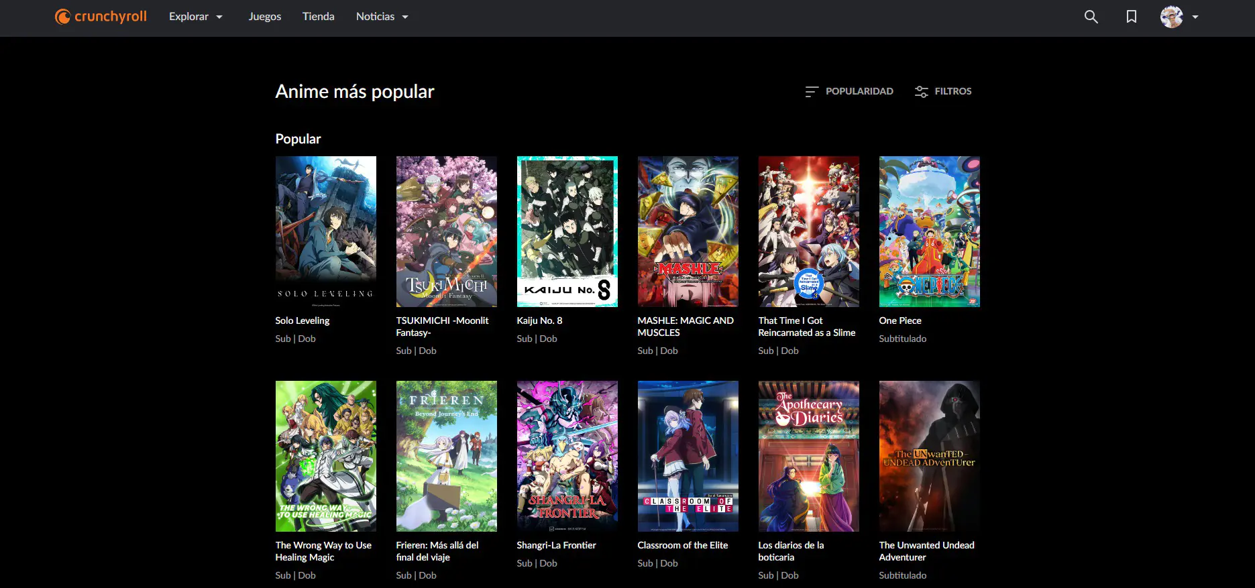
Task: Click the One Piece title link
Action: [x=900, y=320]
